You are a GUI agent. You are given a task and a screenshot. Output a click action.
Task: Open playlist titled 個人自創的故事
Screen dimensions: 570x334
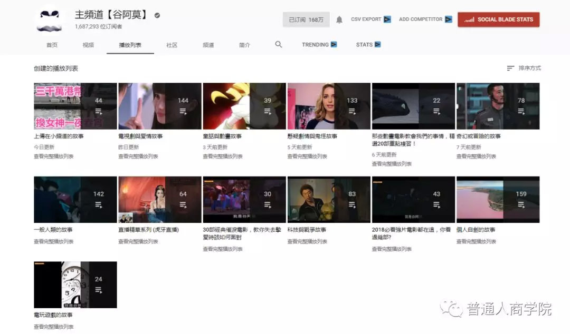coord(476,230)
